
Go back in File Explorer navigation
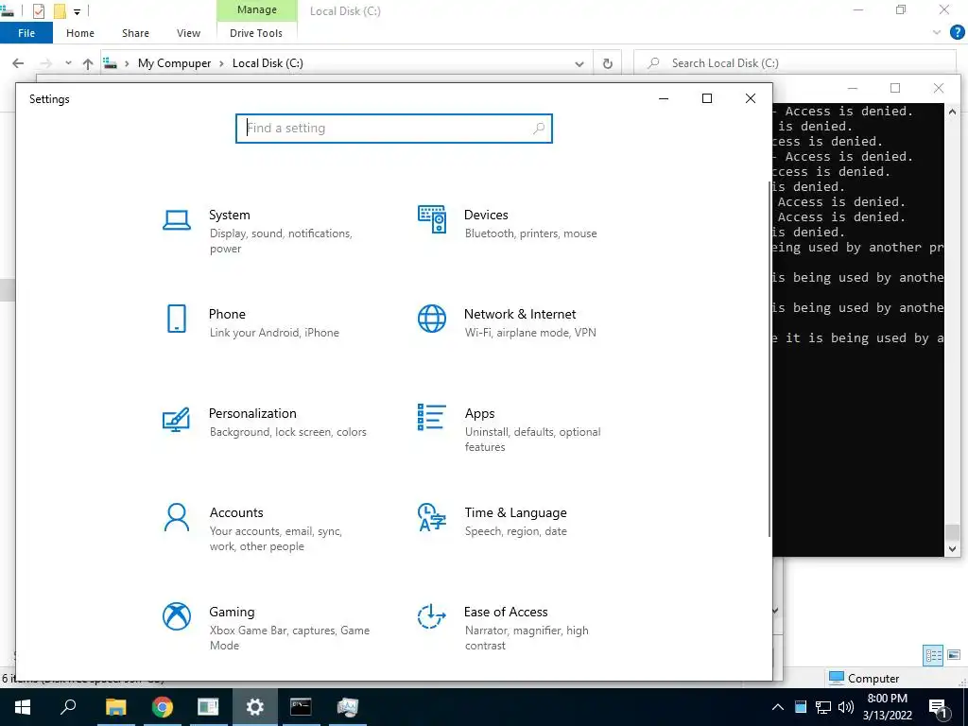click(x=19, y=63)
